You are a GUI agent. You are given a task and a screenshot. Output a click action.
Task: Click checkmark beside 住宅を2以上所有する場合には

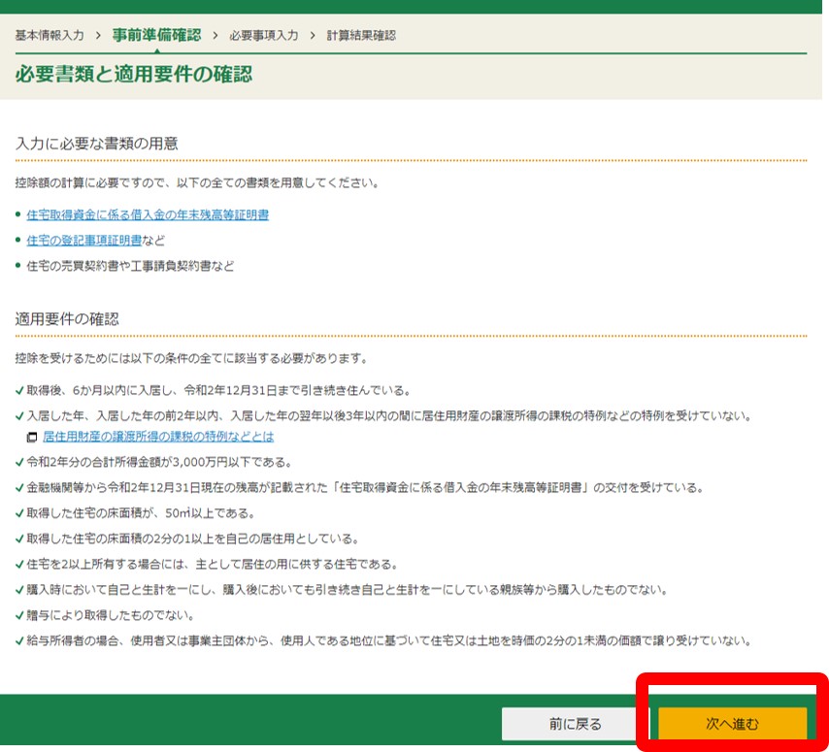(x=19, y=564)
